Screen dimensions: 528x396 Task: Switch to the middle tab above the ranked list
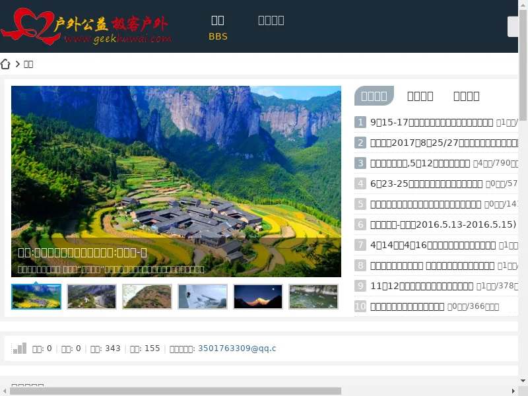pyautogui.click(x=420, y=96)
